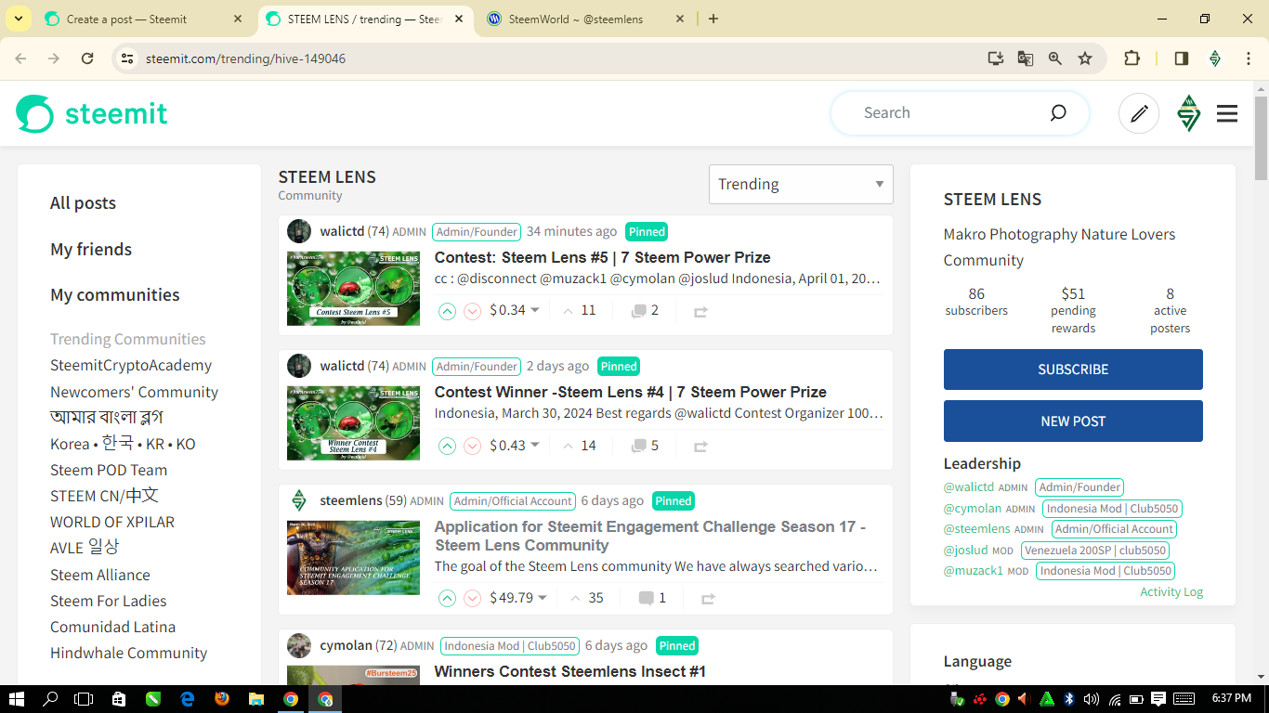
Task: Open comments on Contest Winner Steem Lens #4
Action: 645,446
